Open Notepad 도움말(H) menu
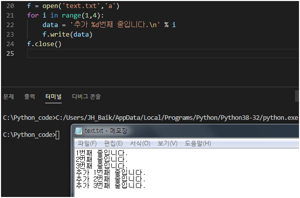Viewport: 300px width, 198px height. tap(198, 143)
